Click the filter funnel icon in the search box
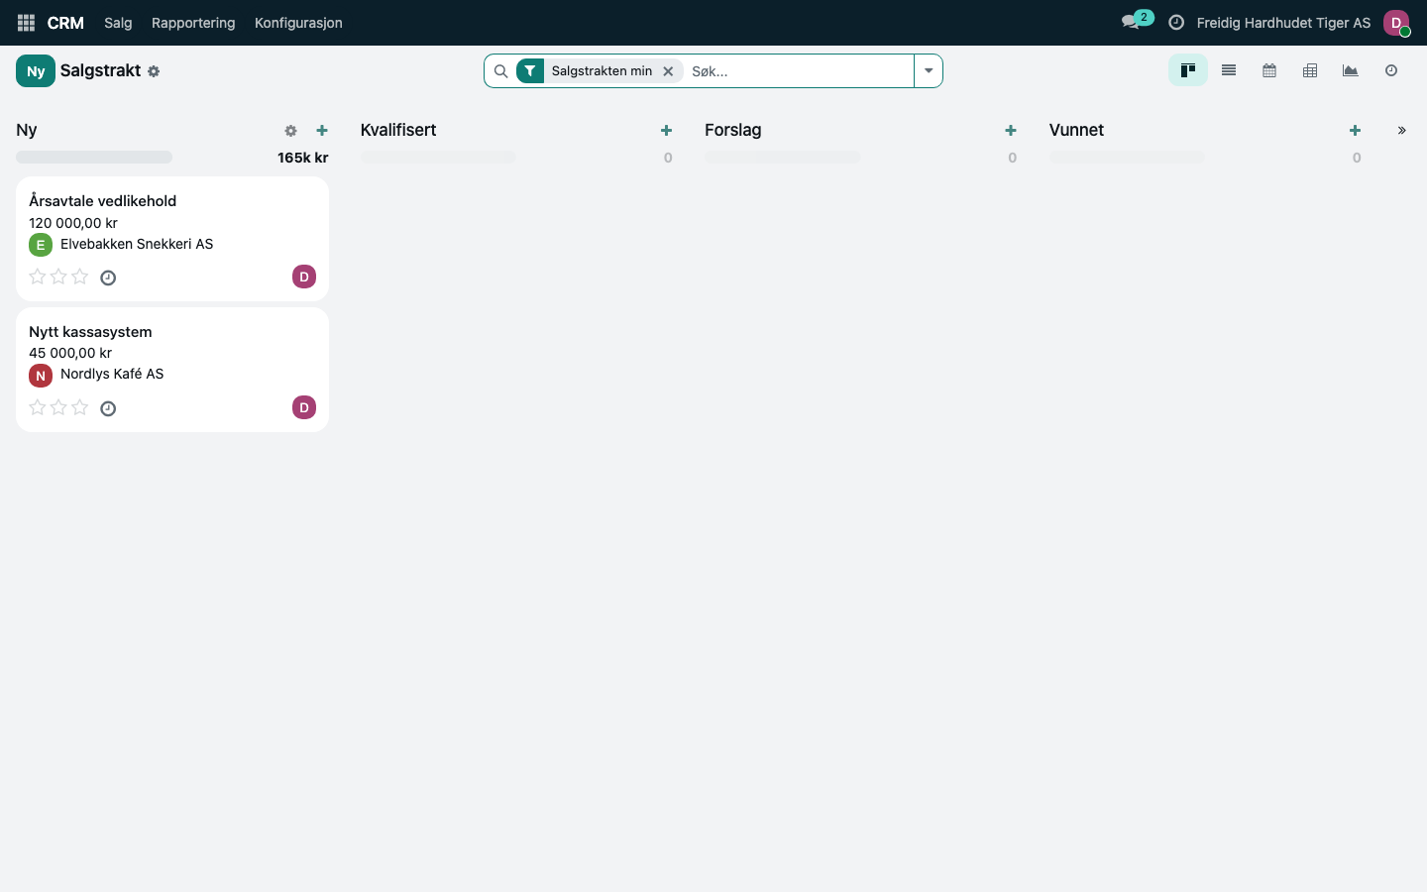Viewport: 1427px width, 892px height. (x=530, y=71)
